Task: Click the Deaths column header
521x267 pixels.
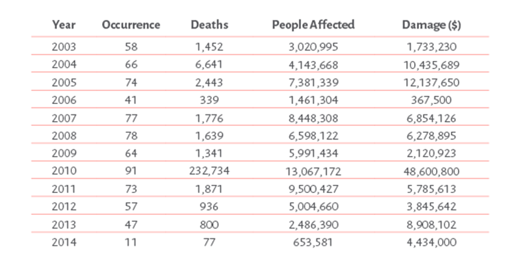Action: coord(209,25)
